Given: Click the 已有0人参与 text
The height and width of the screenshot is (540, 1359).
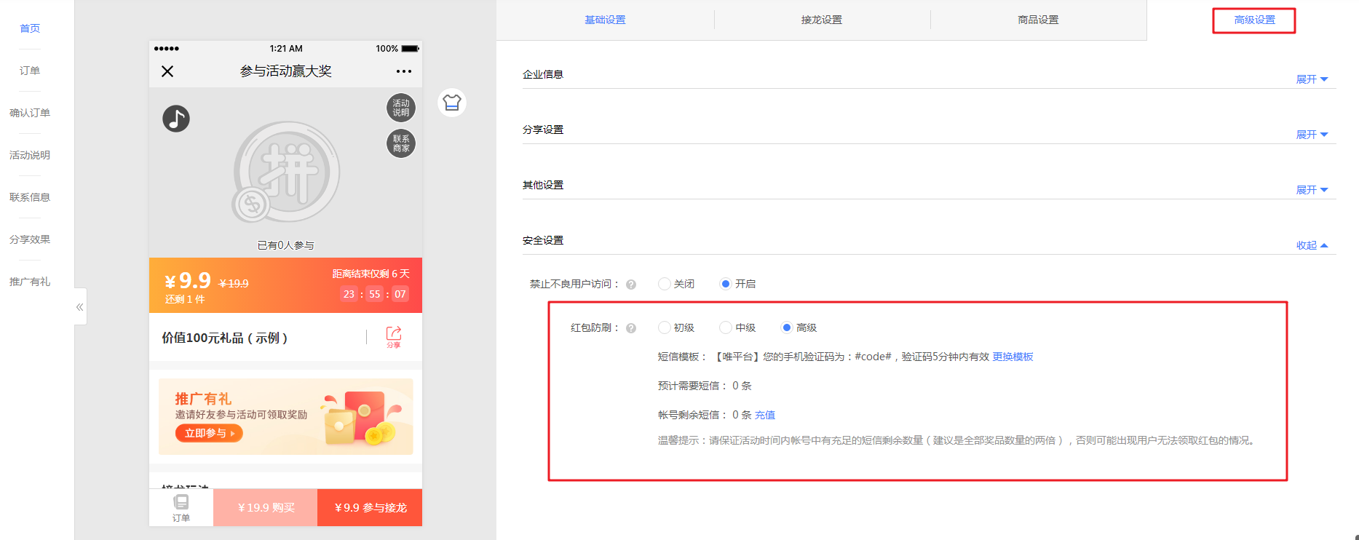Looking at the screenshot, I should click(286, 245).
